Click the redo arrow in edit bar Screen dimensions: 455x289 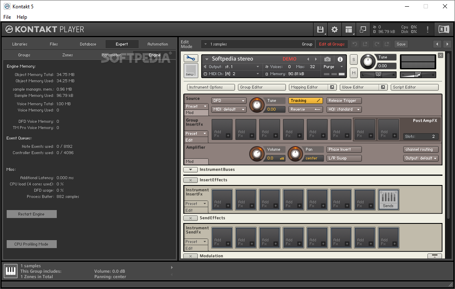coord(377,44)
